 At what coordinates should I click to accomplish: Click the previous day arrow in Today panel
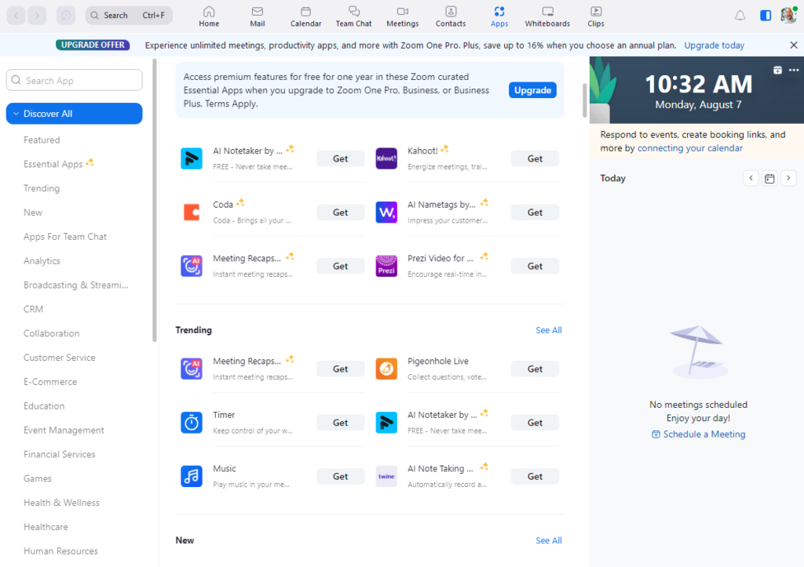(x=751, y=178)
